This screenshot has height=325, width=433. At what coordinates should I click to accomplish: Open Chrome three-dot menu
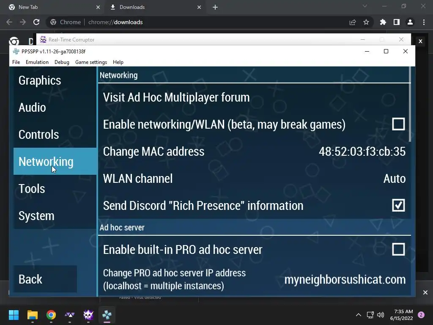click(x=424, y=22)
